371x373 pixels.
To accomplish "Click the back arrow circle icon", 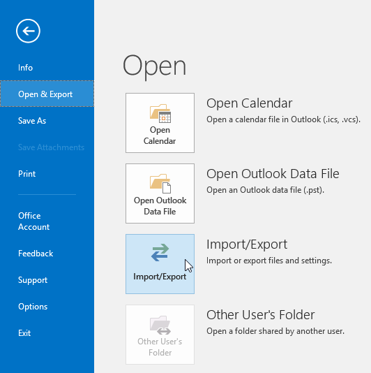I will pyautogui.click(x=28, y=31).
